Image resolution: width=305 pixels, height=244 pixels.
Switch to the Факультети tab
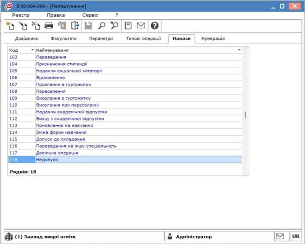pos(64,39)
